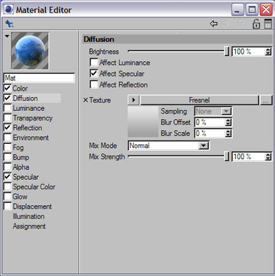The width and height of the screenshot is (275, 276).
Task: Disable the Reflection channel checkbox
Action: [8, 127]
